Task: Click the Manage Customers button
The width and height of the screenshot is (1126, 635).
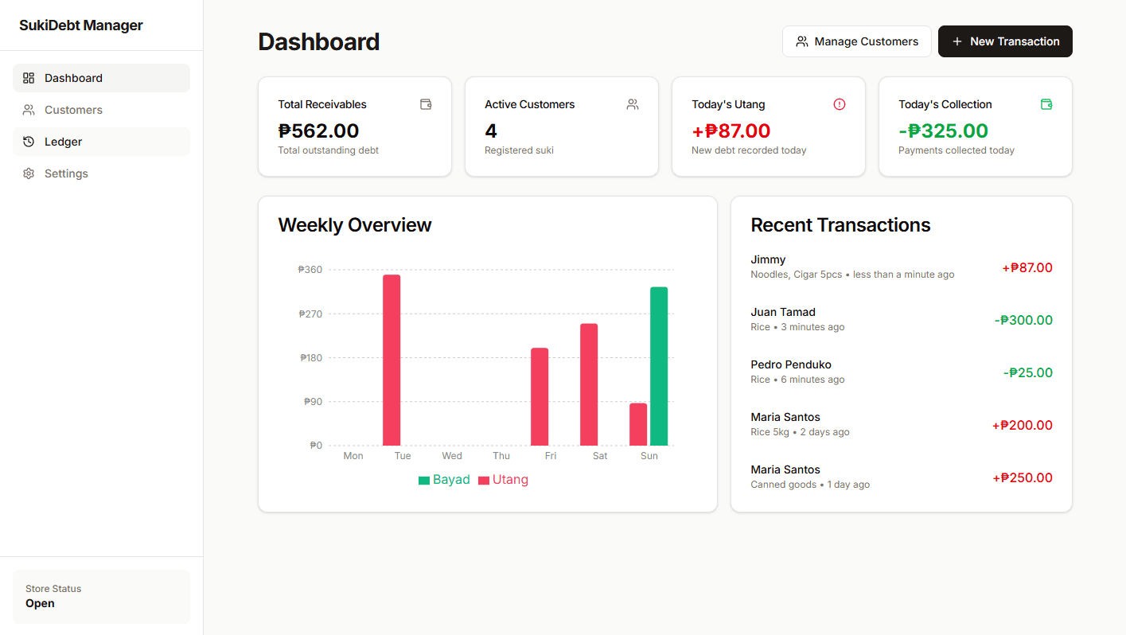Action: (x=857, y=41)
